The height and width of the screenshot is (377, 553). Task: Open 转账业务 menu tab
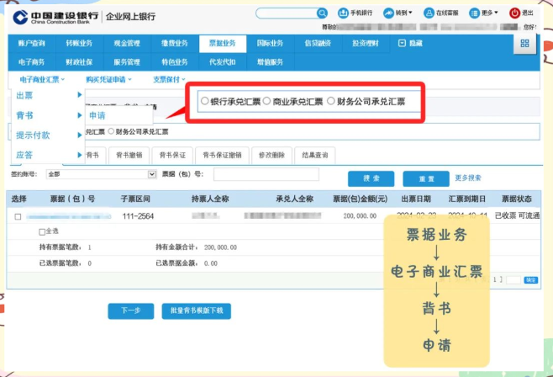pos(79,44)
